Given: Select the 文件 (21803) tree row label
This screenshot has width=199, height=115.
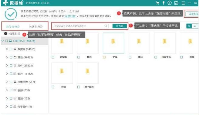Looking at the screenshot, I should point(25,66).
